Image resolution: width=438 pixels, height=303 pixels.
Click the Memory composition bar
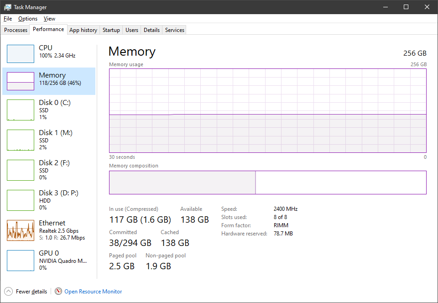pos(268,183)
